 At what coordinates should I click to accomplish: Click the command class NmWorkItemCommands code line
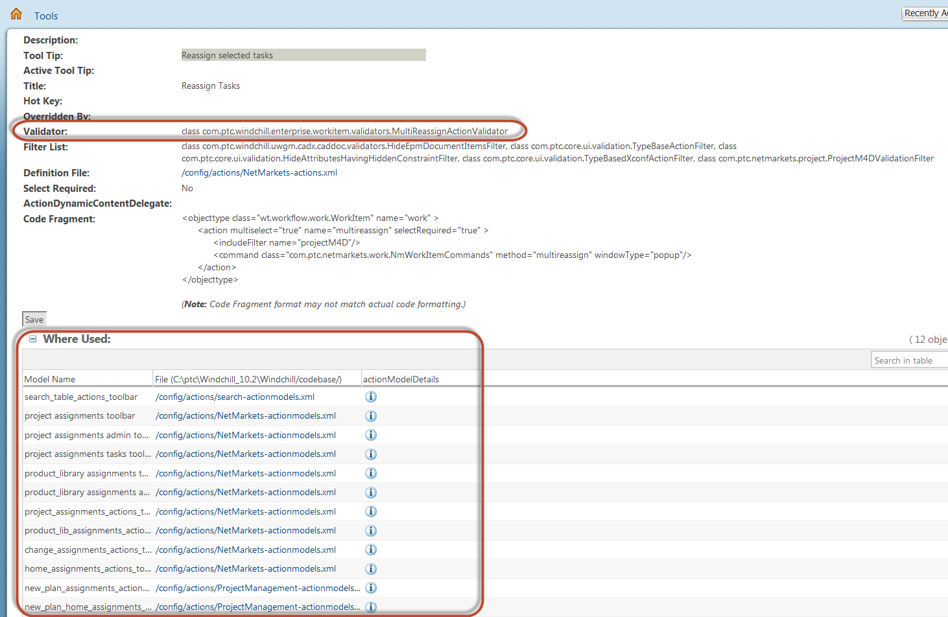pos(453,255)
